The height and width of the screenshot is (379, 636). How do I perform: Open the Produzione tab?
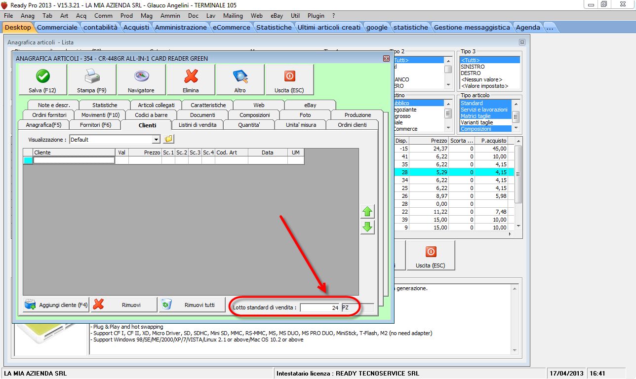tap(358, 115)
